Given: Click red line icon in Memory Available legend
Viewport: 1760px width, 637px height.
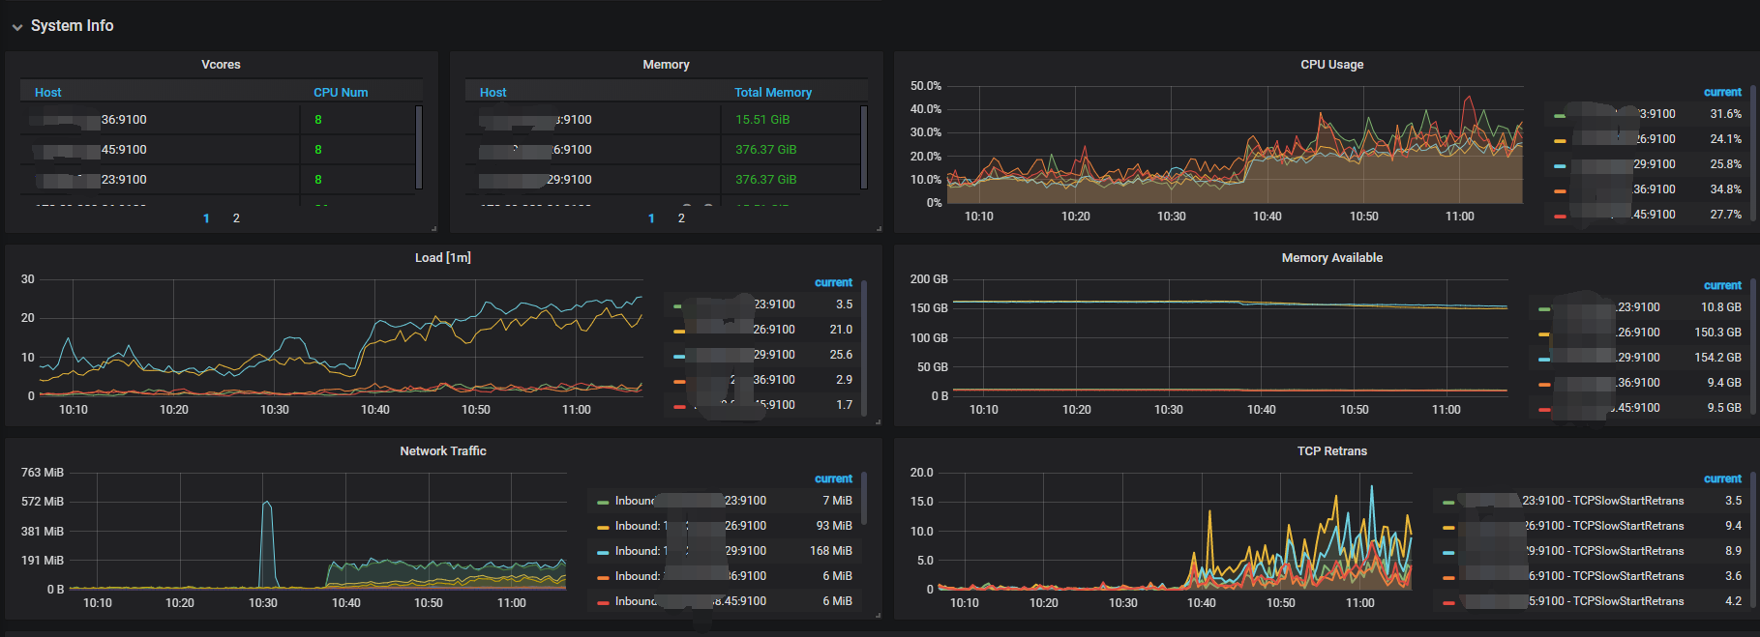Looking at the screenshot, I should 1543,409.
